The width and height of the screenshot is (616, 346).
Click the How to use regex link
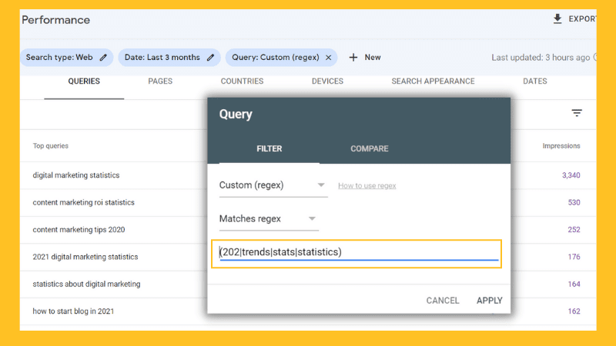[367, 185]
